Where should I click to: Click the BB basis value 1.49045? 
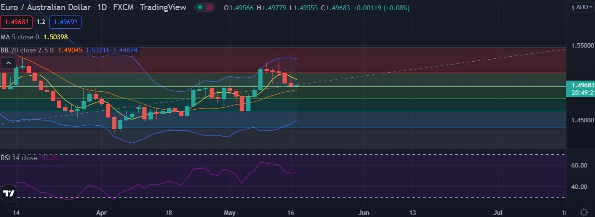70,50
